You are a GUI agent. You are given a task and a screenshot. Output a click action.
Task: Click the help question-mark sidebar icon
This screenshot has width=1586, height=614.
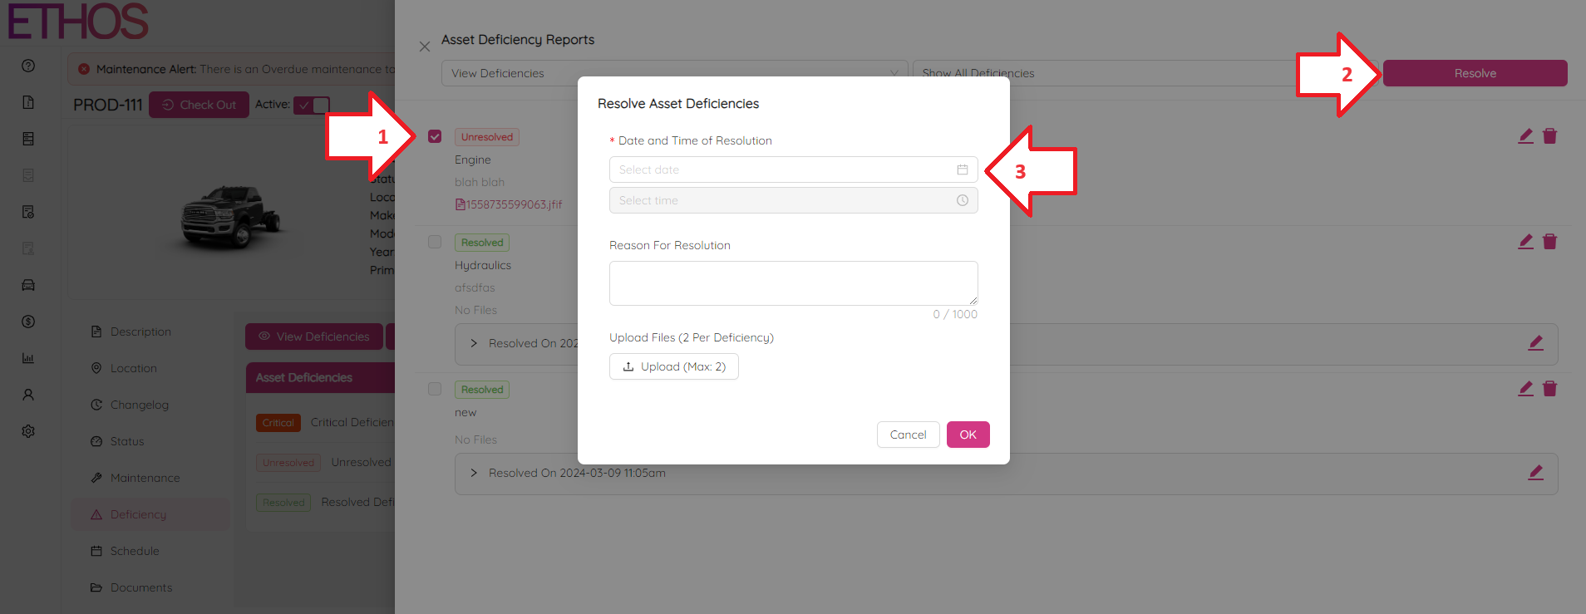28,66
